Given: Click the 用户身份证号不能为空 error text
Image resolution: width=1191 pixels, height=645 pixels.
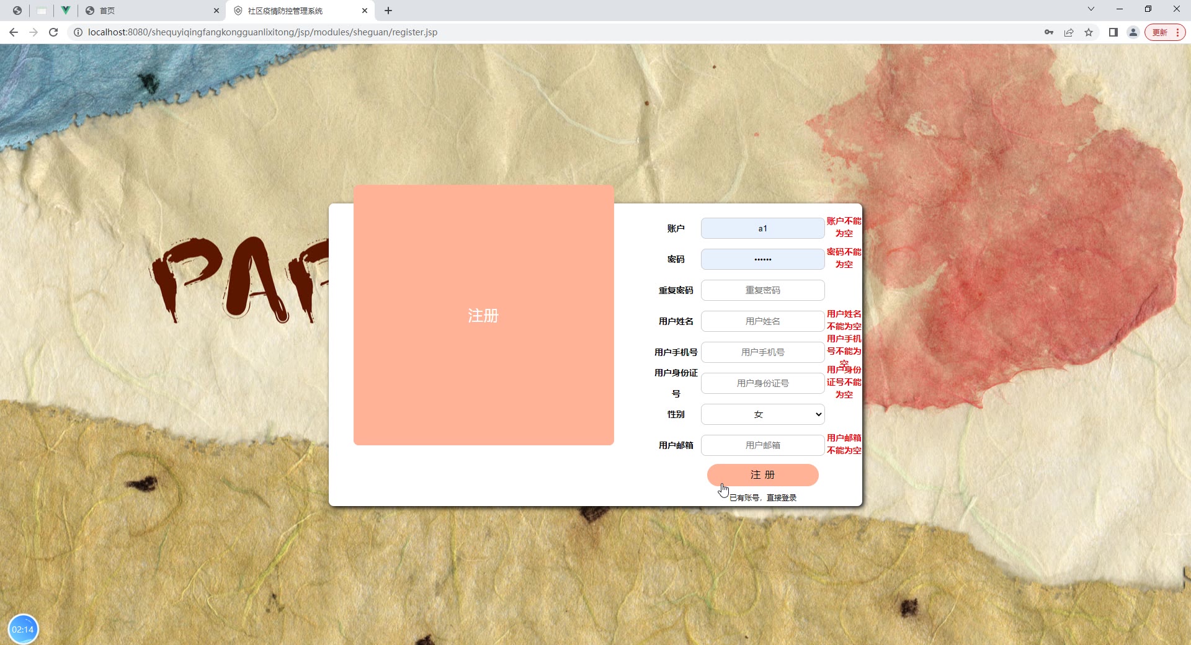Looking at the screenshot, I should (x=844, y=382).
